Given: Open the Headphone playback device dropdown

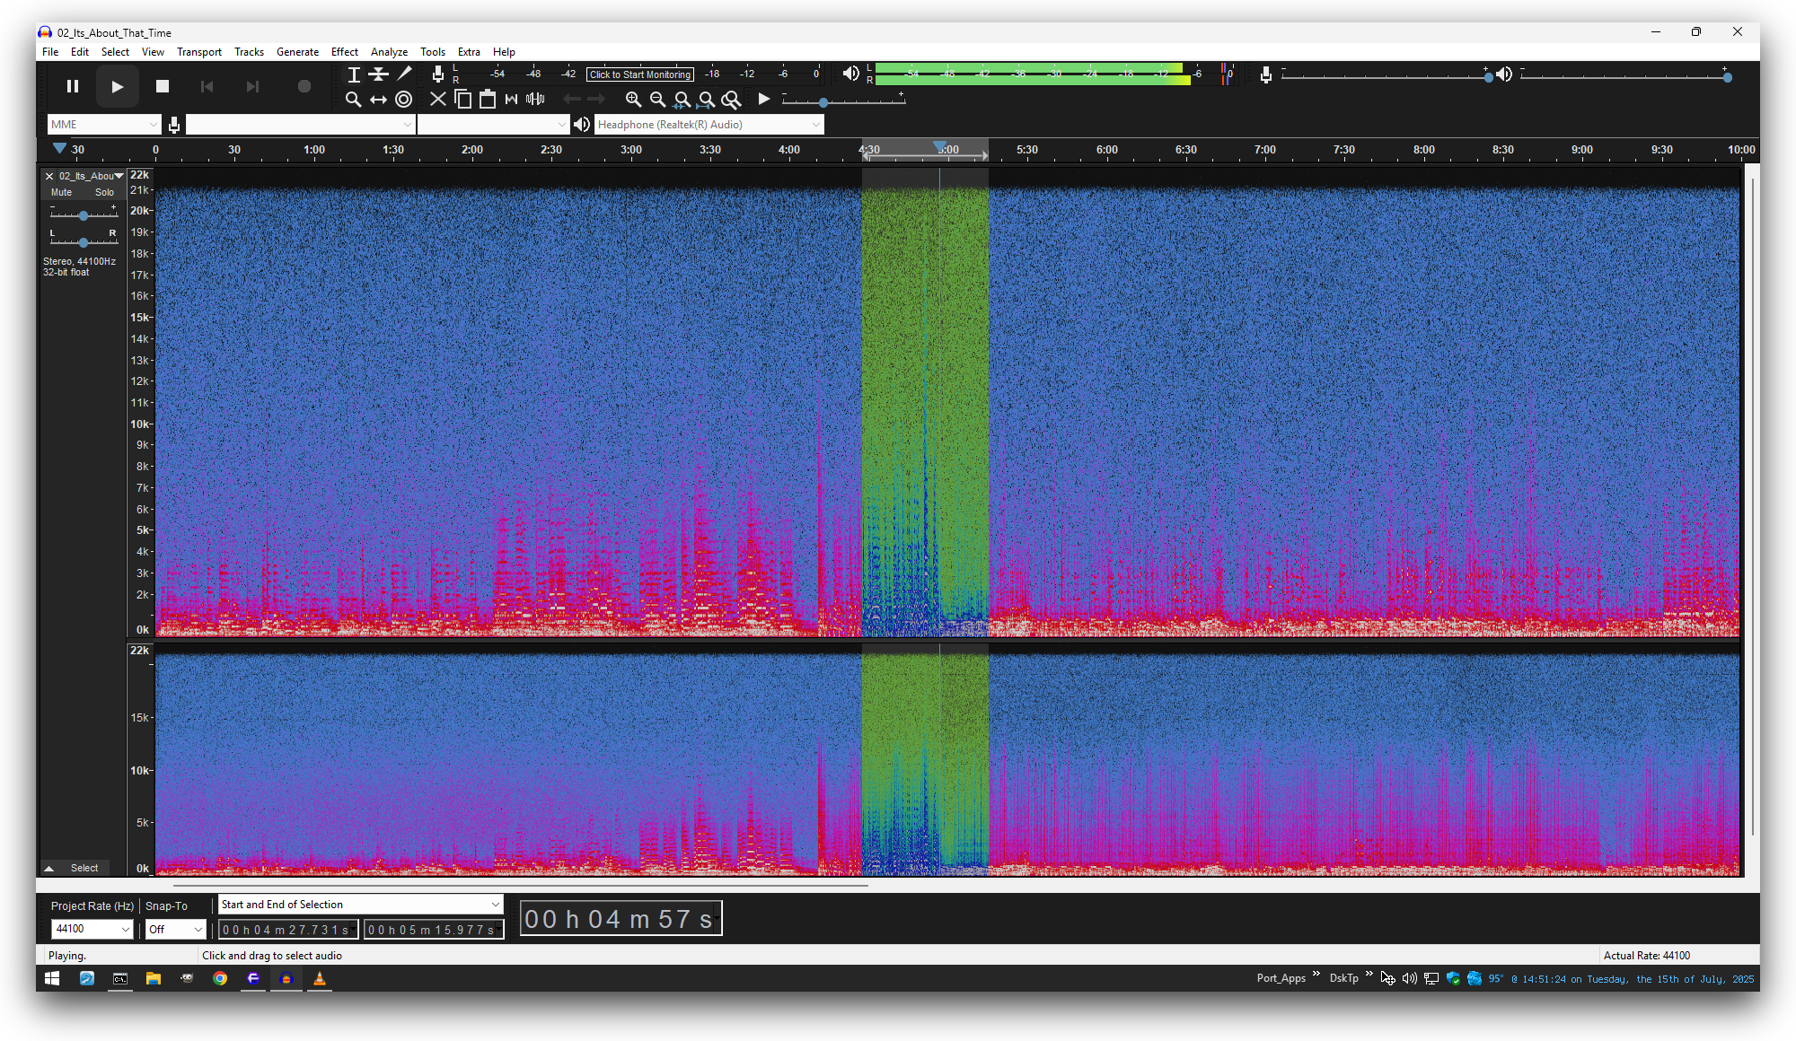Looking at the screenshot, I should (x=709, y=125).
